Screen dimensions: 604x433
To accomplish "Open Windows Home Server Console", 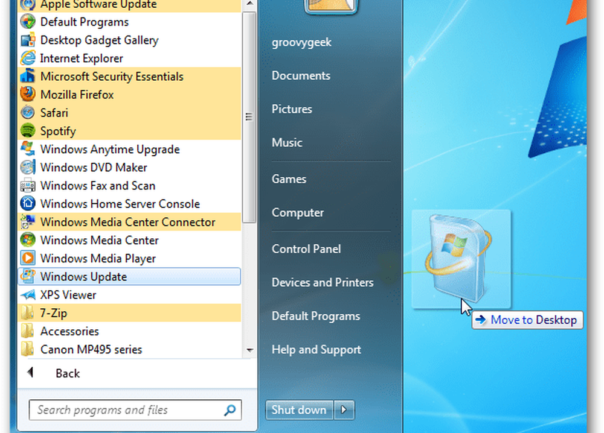I will 120,204.
